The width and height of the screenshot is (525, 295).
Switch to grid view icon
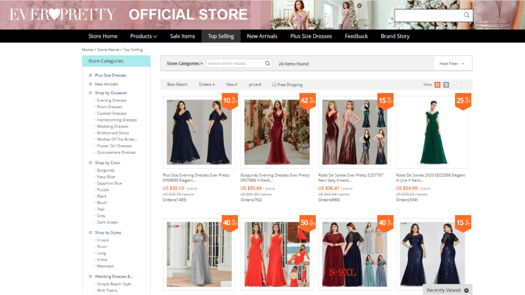(437, 85)
